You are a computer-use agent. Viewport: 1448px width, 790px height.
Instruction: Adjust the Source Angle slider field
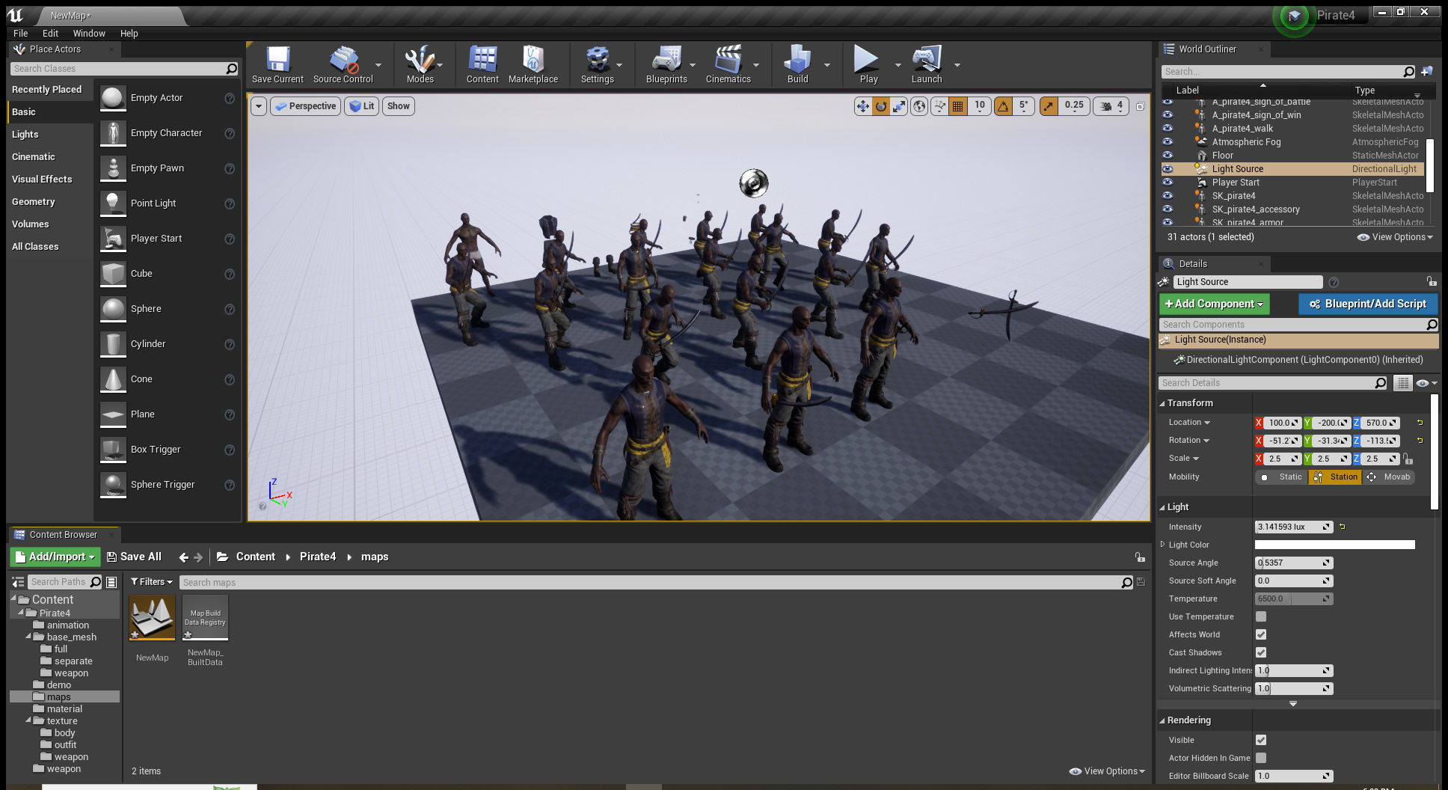click(x=1294, y=563)
